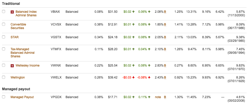The width and height of the screenshot is (247, 105).
Task: Tick the Managed Payout checkbox
Action: click(4, 97)
